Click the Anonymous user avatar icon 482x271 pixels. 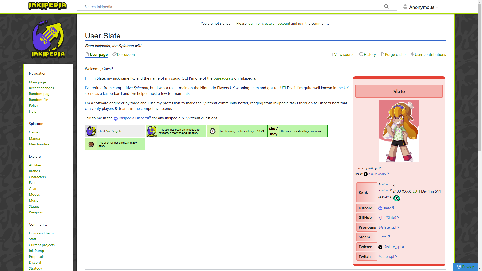405,7
